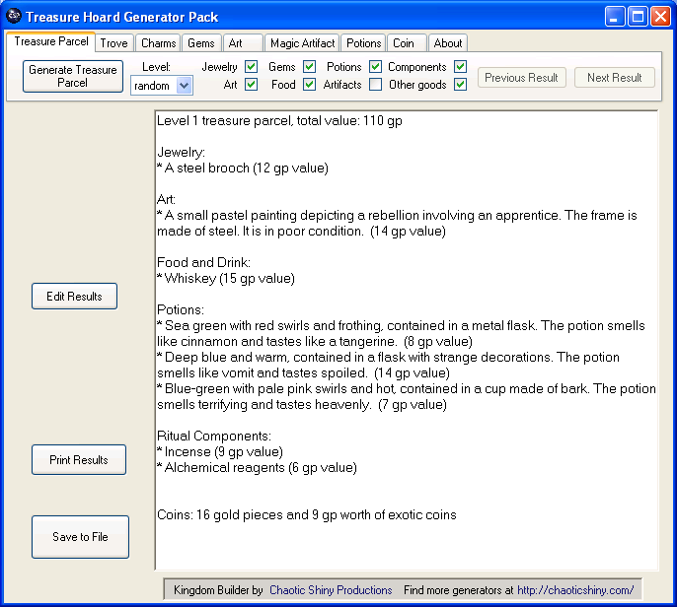Open the Potions tab
The image size is (677, 607).
point(363,43)
